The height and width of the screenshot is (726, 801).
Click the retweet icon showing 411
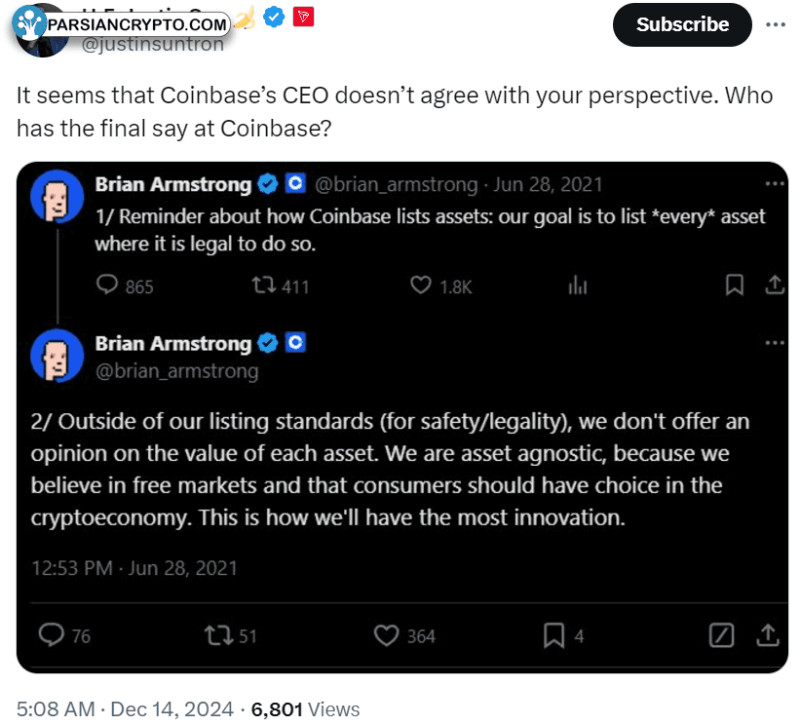coord(264,286)
